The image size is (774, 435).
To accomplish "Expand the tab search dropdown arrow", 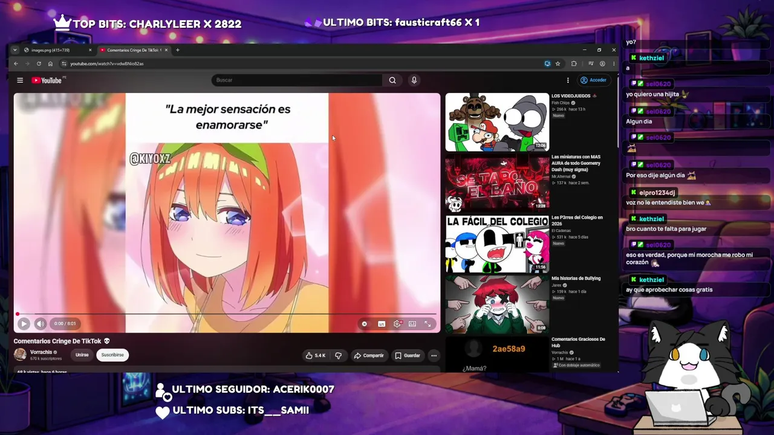I will [x=15, y=50].
